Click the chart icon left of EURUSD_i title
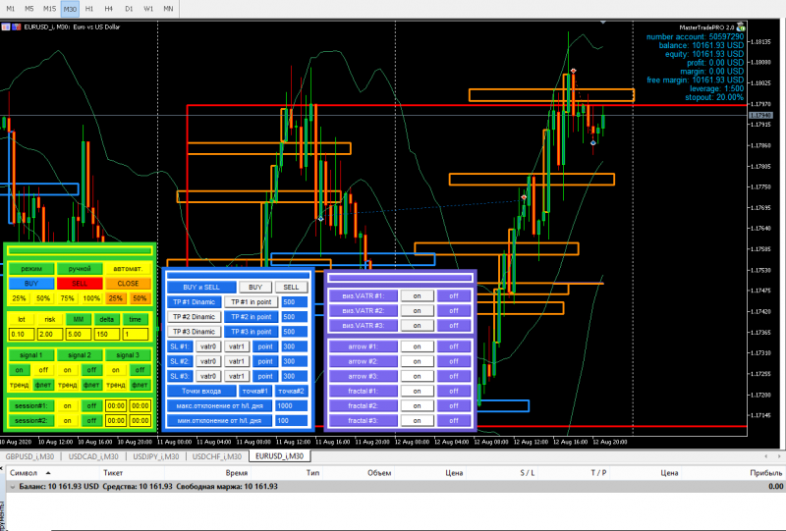786x531 pixels. coord(6,27)
